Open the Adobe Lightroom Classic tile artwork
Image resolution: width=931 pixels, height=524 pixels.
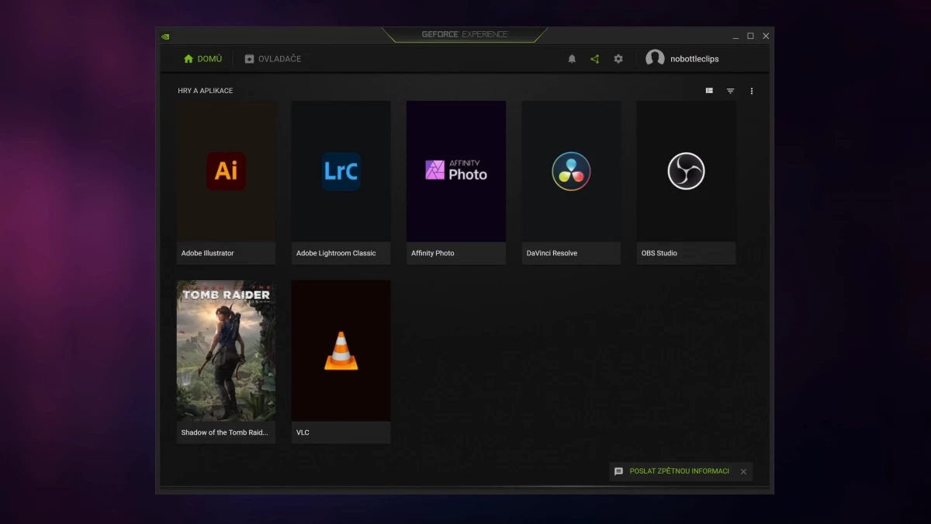pyautogui.click(x=341, y=171)
